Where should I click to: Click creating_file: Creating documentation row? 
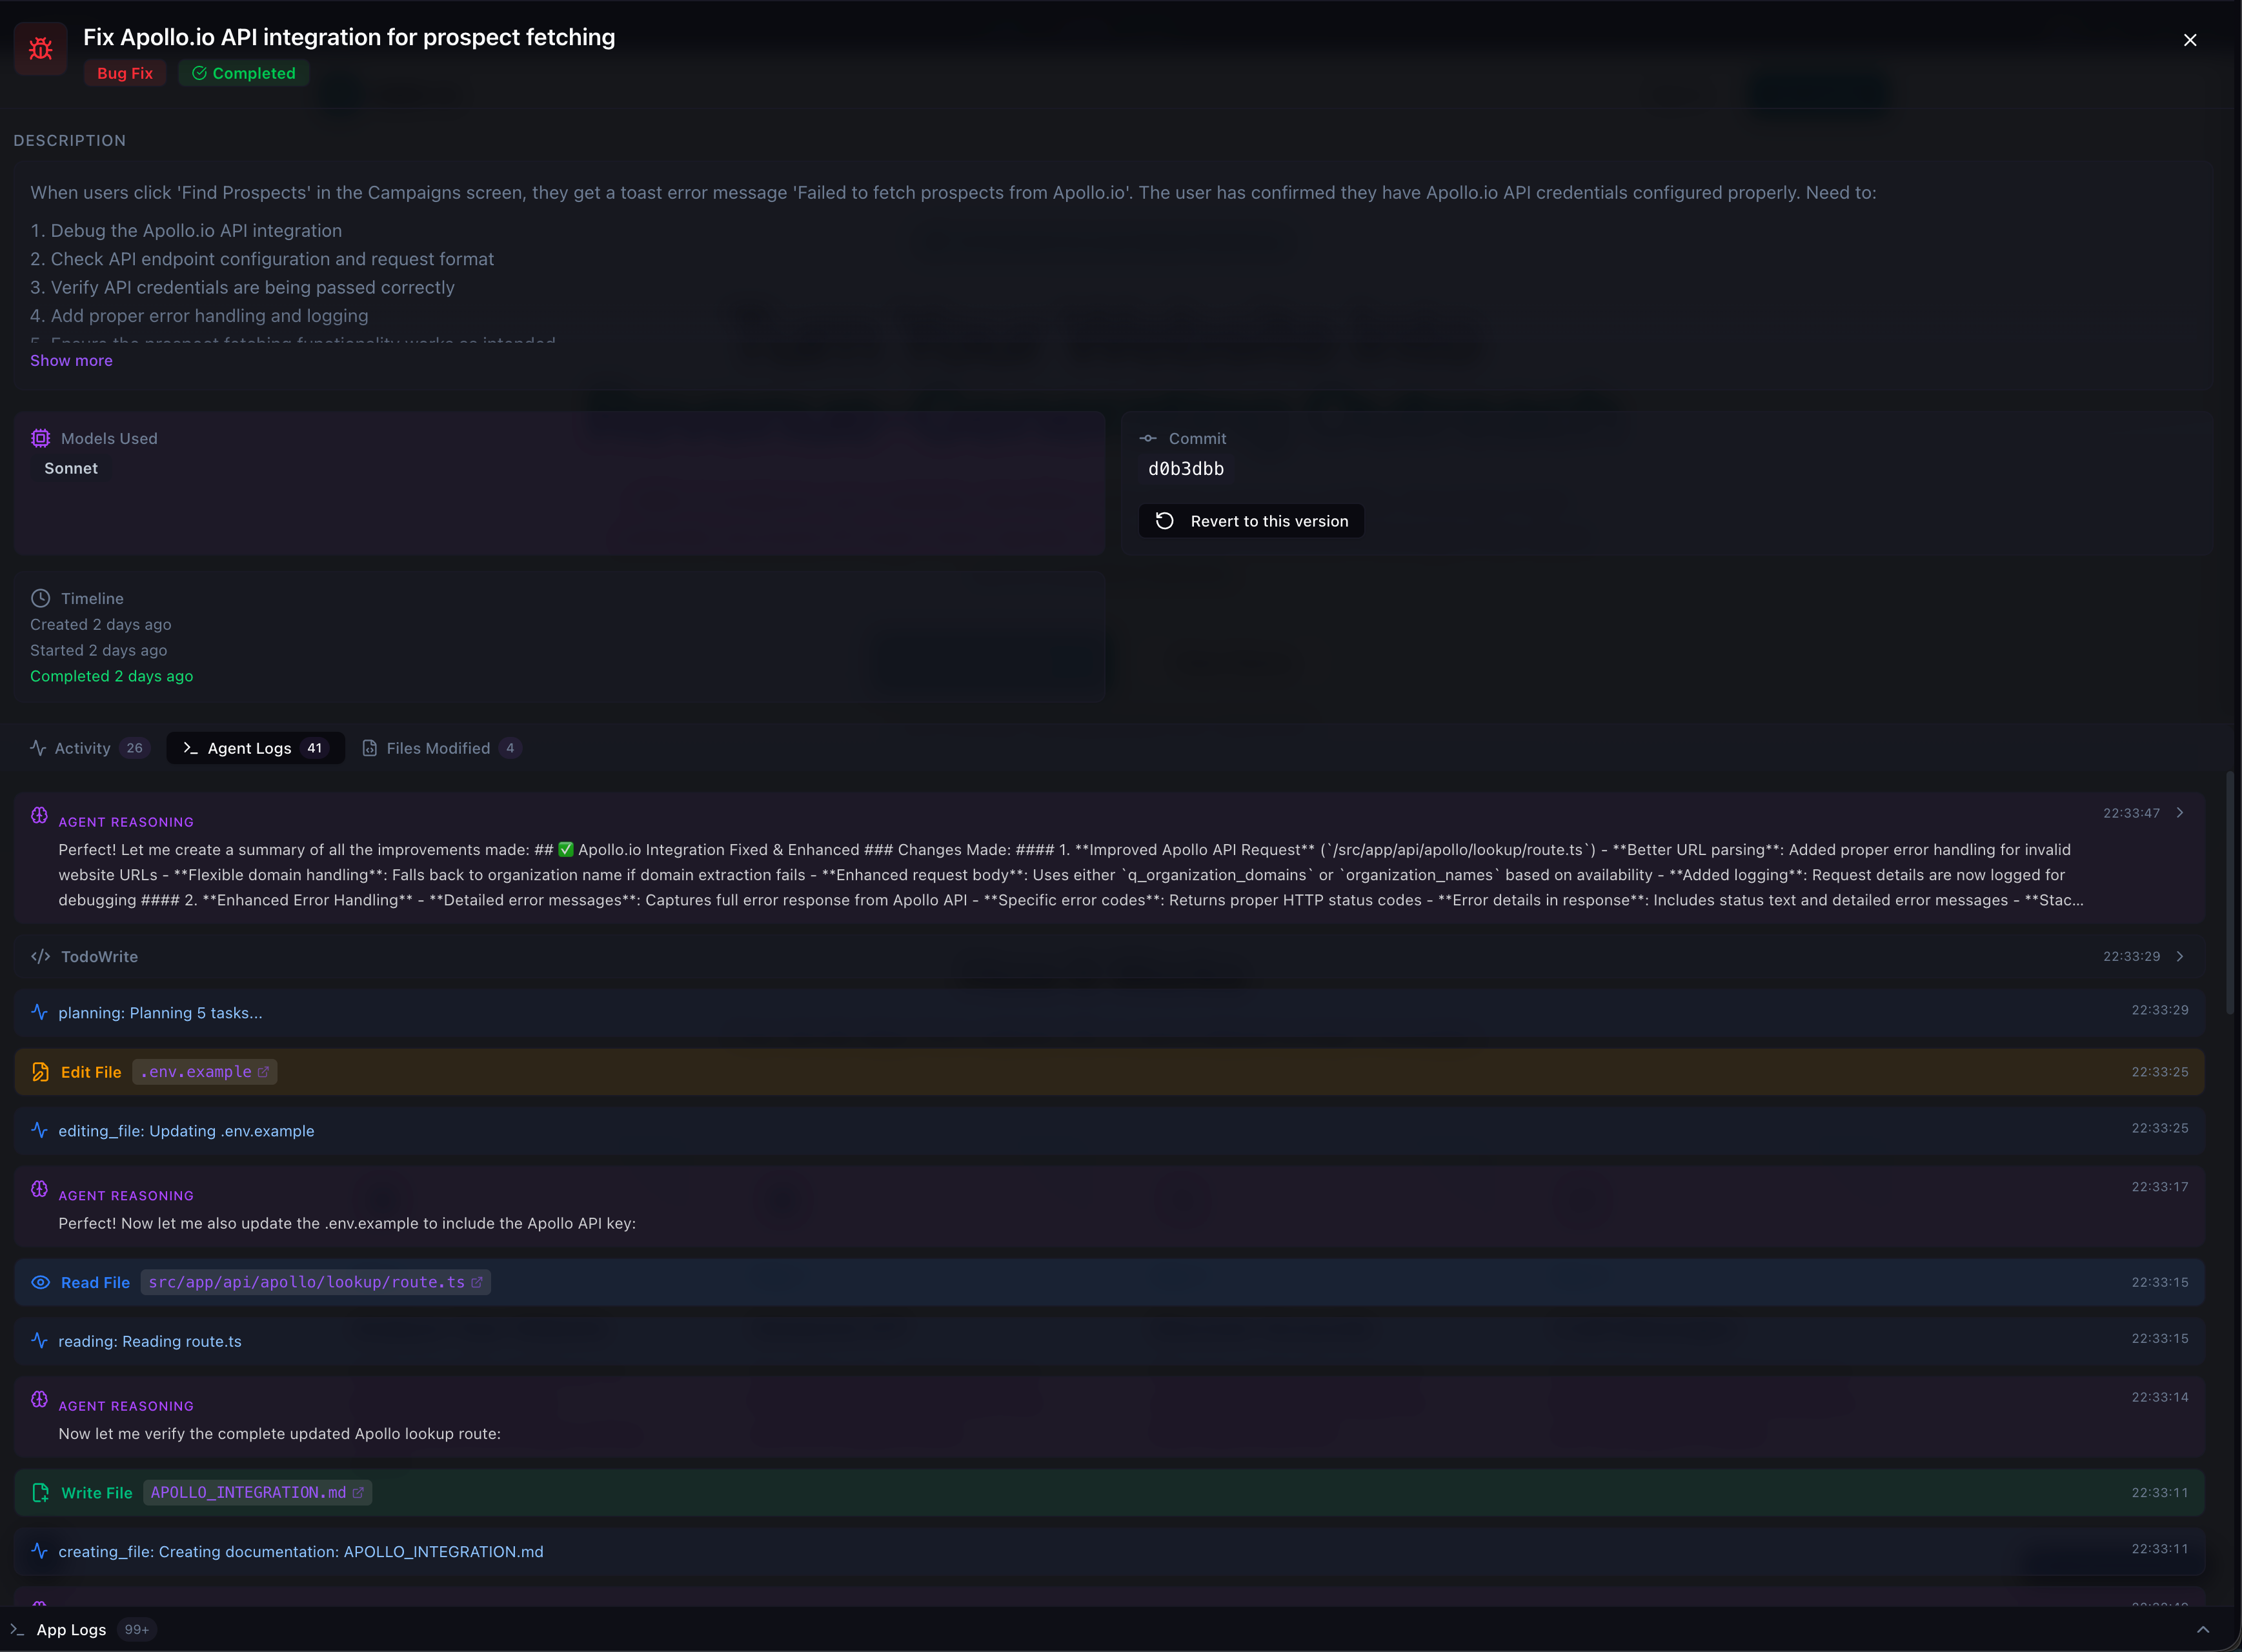click(x=1109, y=1551)
